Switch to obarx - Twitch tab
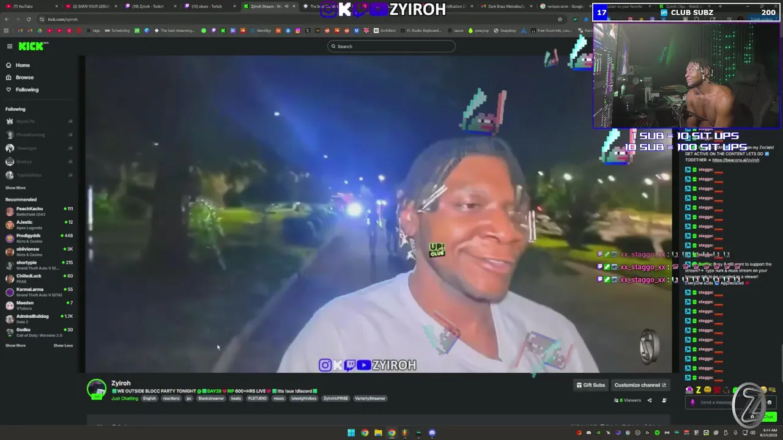The image size is (783, 440). pos(208,6)
